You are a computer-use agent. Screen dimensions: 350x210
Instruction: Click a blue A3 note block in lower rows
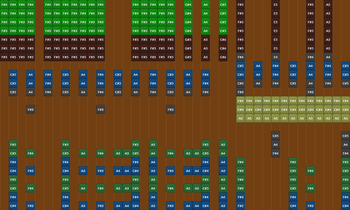click(x=83, y=171)
